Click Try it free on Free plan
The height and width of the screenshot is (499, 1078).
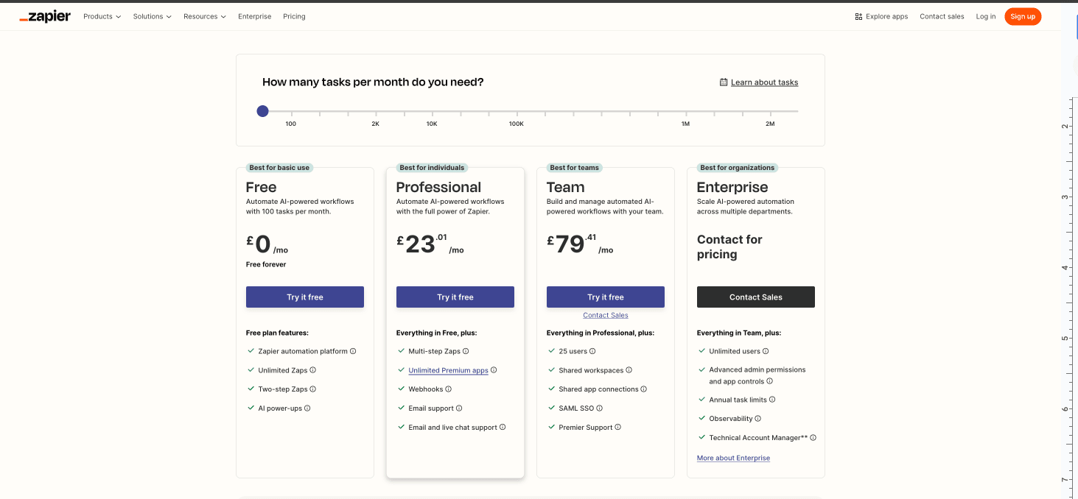click(x=305, y=297)
